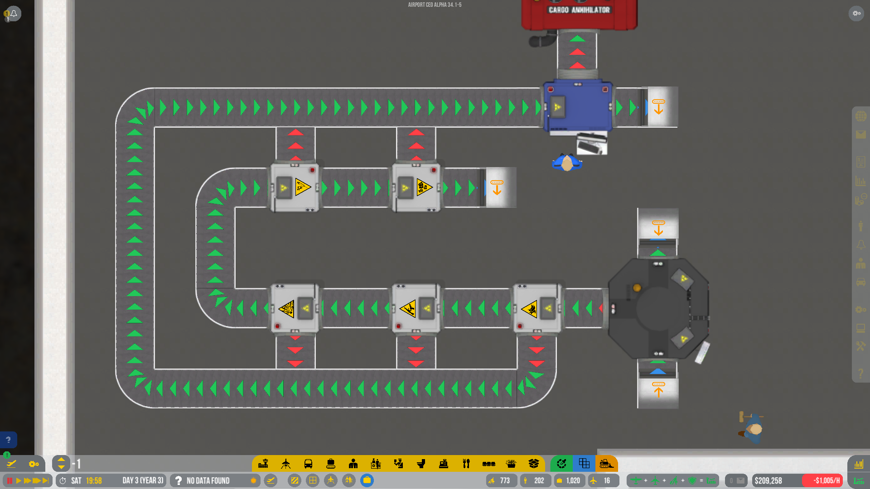This screenshot has width=870, height=489.
Task: Open the operations gear icon beside the flight planner
Action: 34,464
